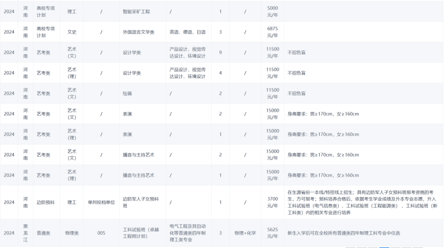444x248 pixels.
Task: Click year 2024 in the 黑龙江 row
Action: (9, 233)
